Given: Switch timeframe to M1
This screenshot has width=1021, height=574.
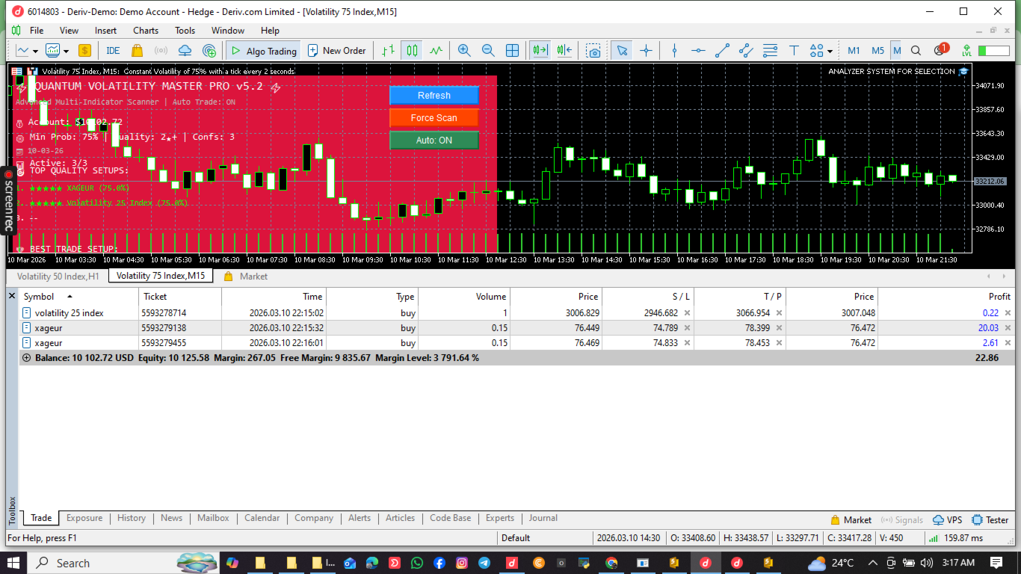Looking at the screenshot, I should 854,51.
